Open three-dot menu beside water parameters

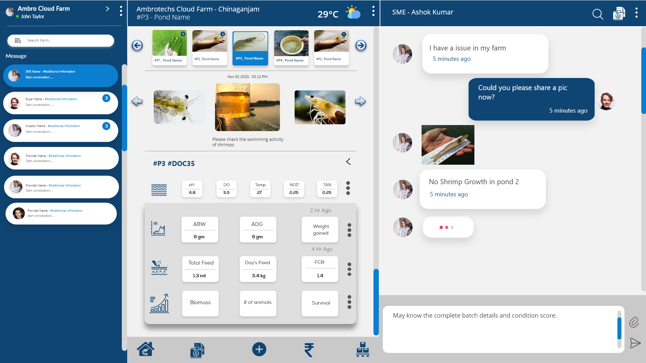click(x=348, y=188)
